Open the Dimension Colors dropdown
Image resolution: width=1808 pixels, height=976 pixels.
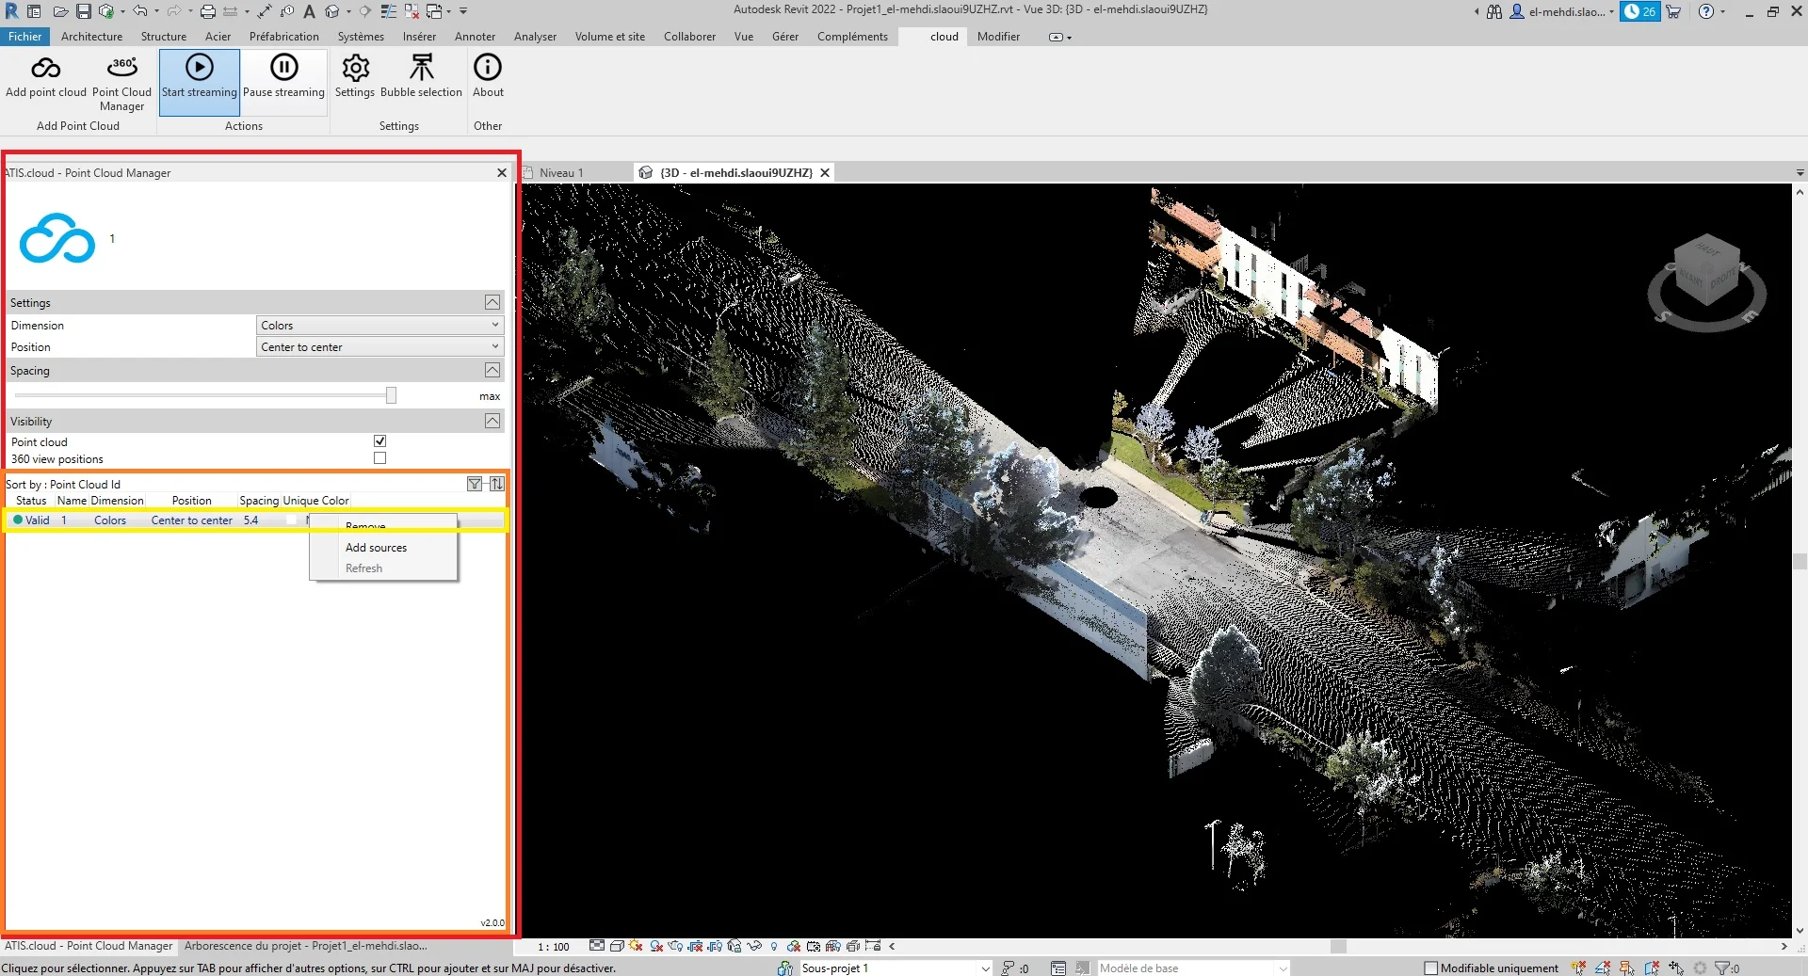click(x=379, y=325)
